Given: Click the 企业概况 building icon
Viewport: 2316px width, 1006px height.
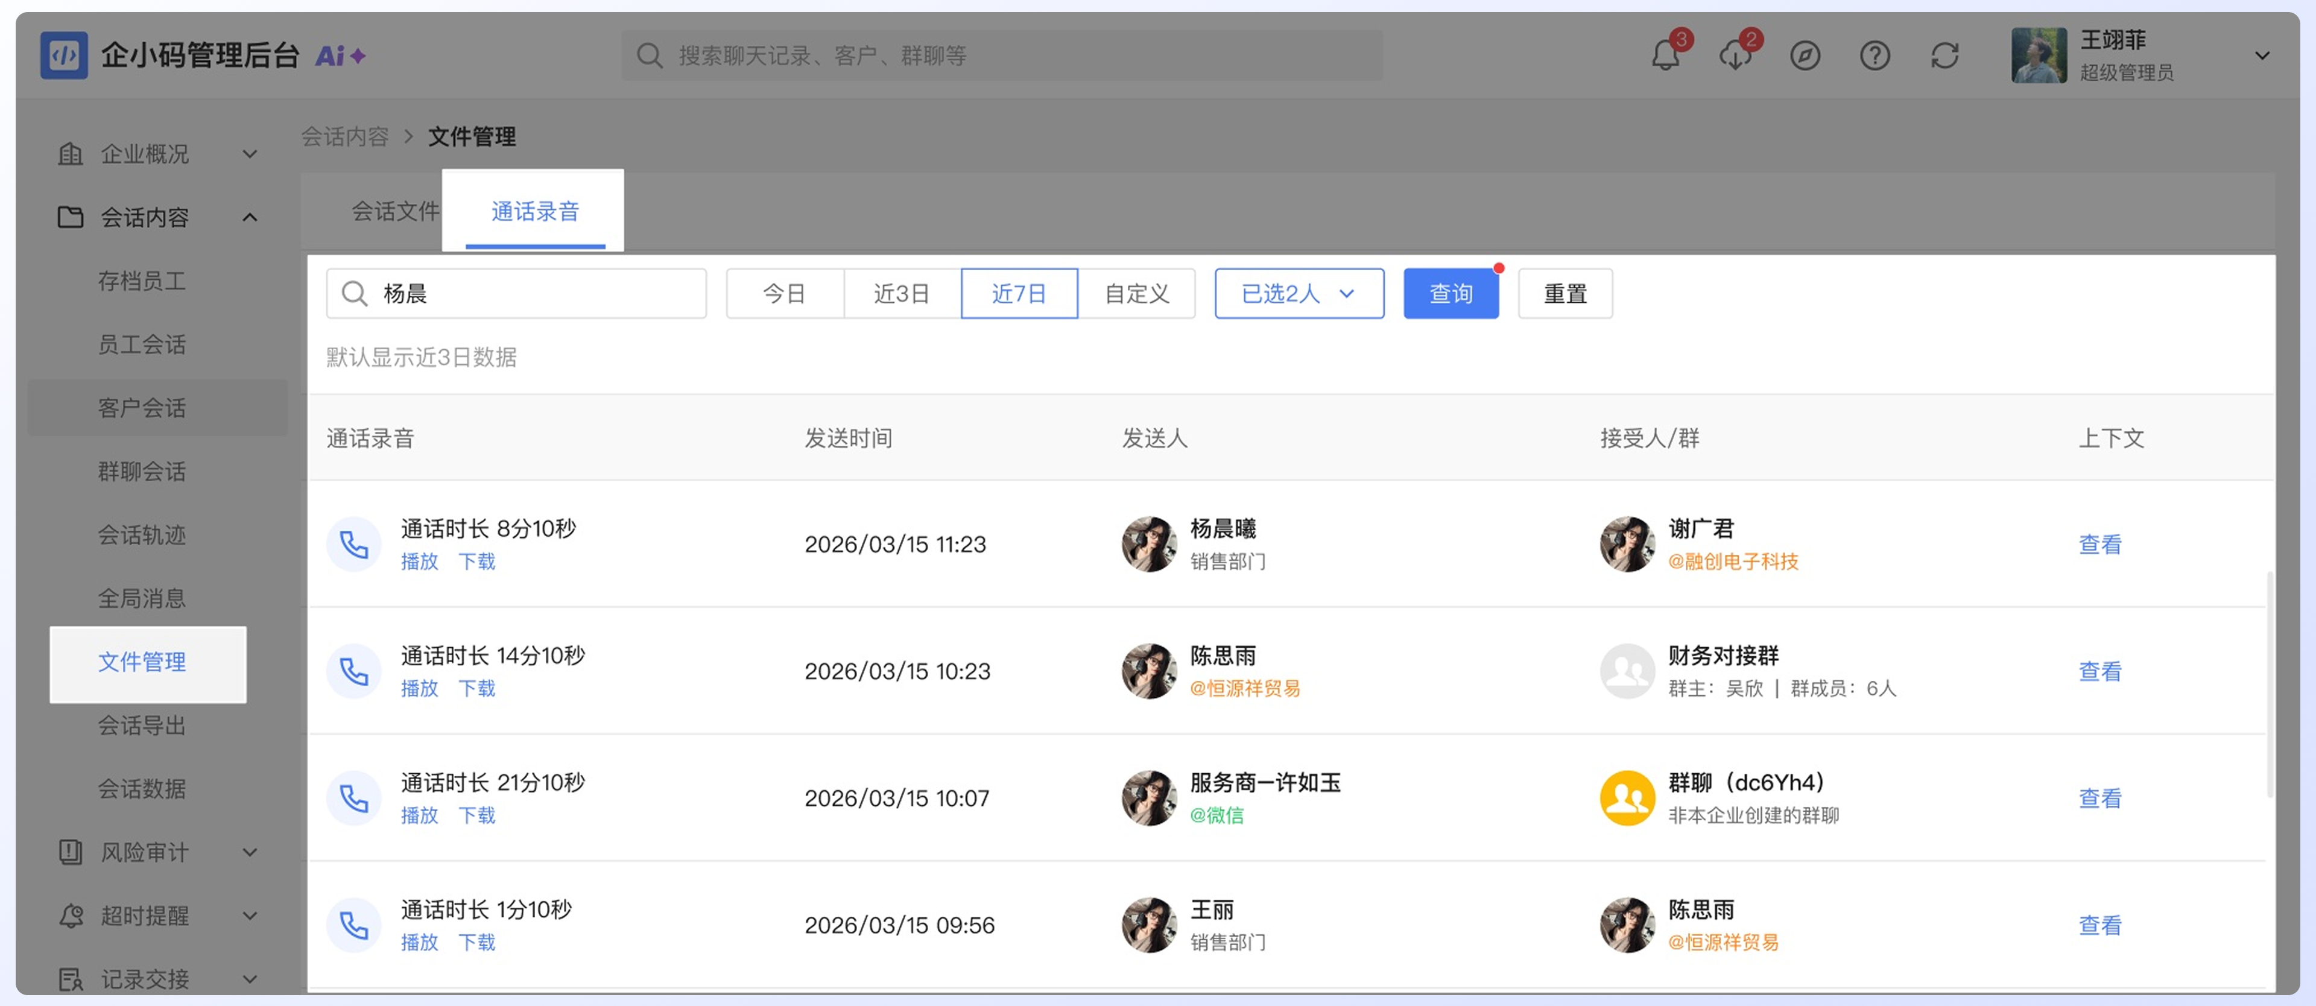Looking at the screenshot, I should (x=70, y=154).
